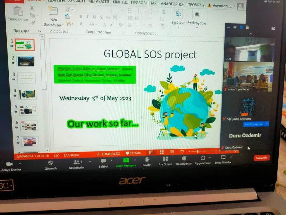Toggle the ΣΗΜΕΙΩΣΕΙΣ notes pane
Screen dimensions: 286x215
click(x=108, y=153)
